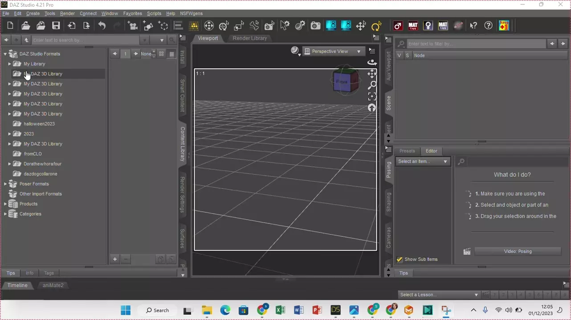
Task: Click the viewport frame zoom magnifier icon
Action: click(372, 85)
